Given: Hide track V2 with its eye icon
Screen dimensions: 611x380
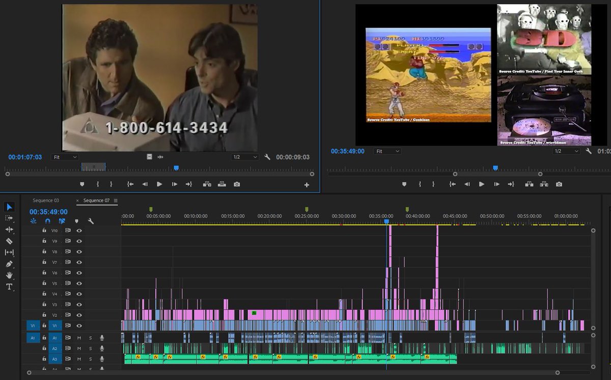Looking at the screenshot, I should (x=79, y=315).
